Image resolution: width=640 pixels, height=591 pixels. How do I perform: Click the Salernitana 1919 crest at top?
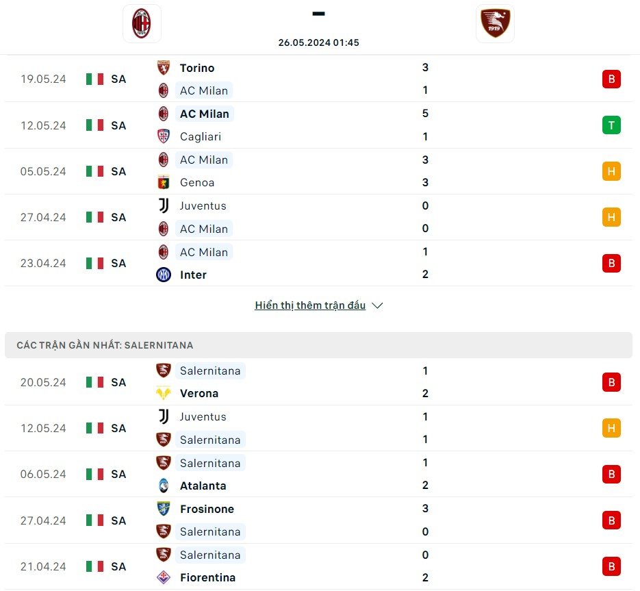pyautogui.click(x=495, y=23)
